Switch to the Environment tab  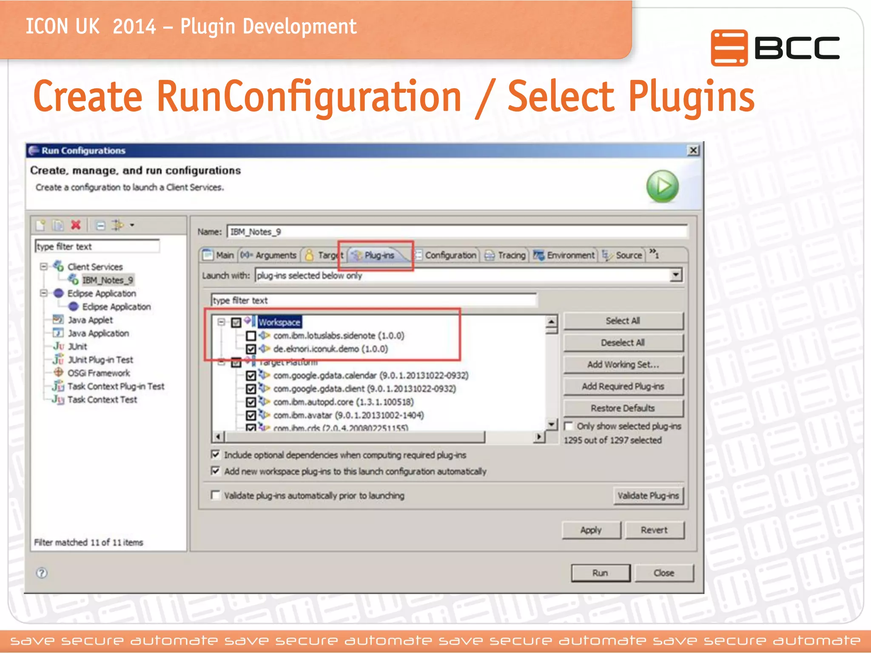point(564,255)
